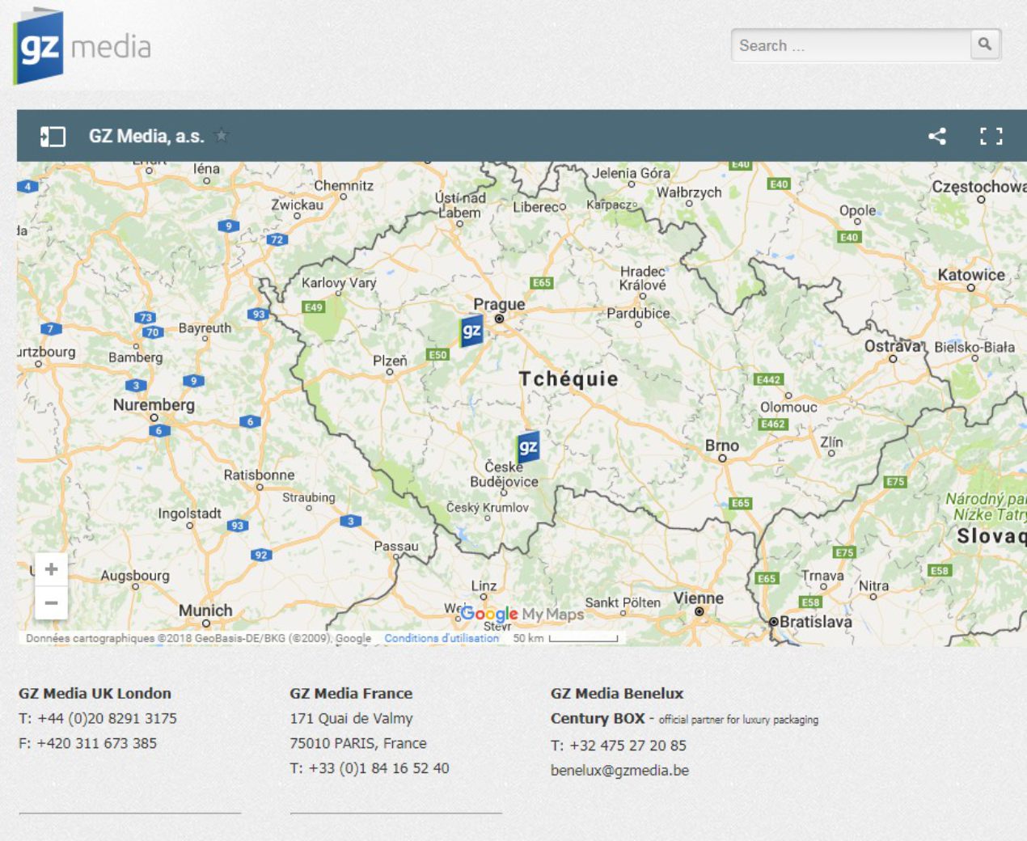Click the benelux@gzmedia.be email address

click(619, 771)
